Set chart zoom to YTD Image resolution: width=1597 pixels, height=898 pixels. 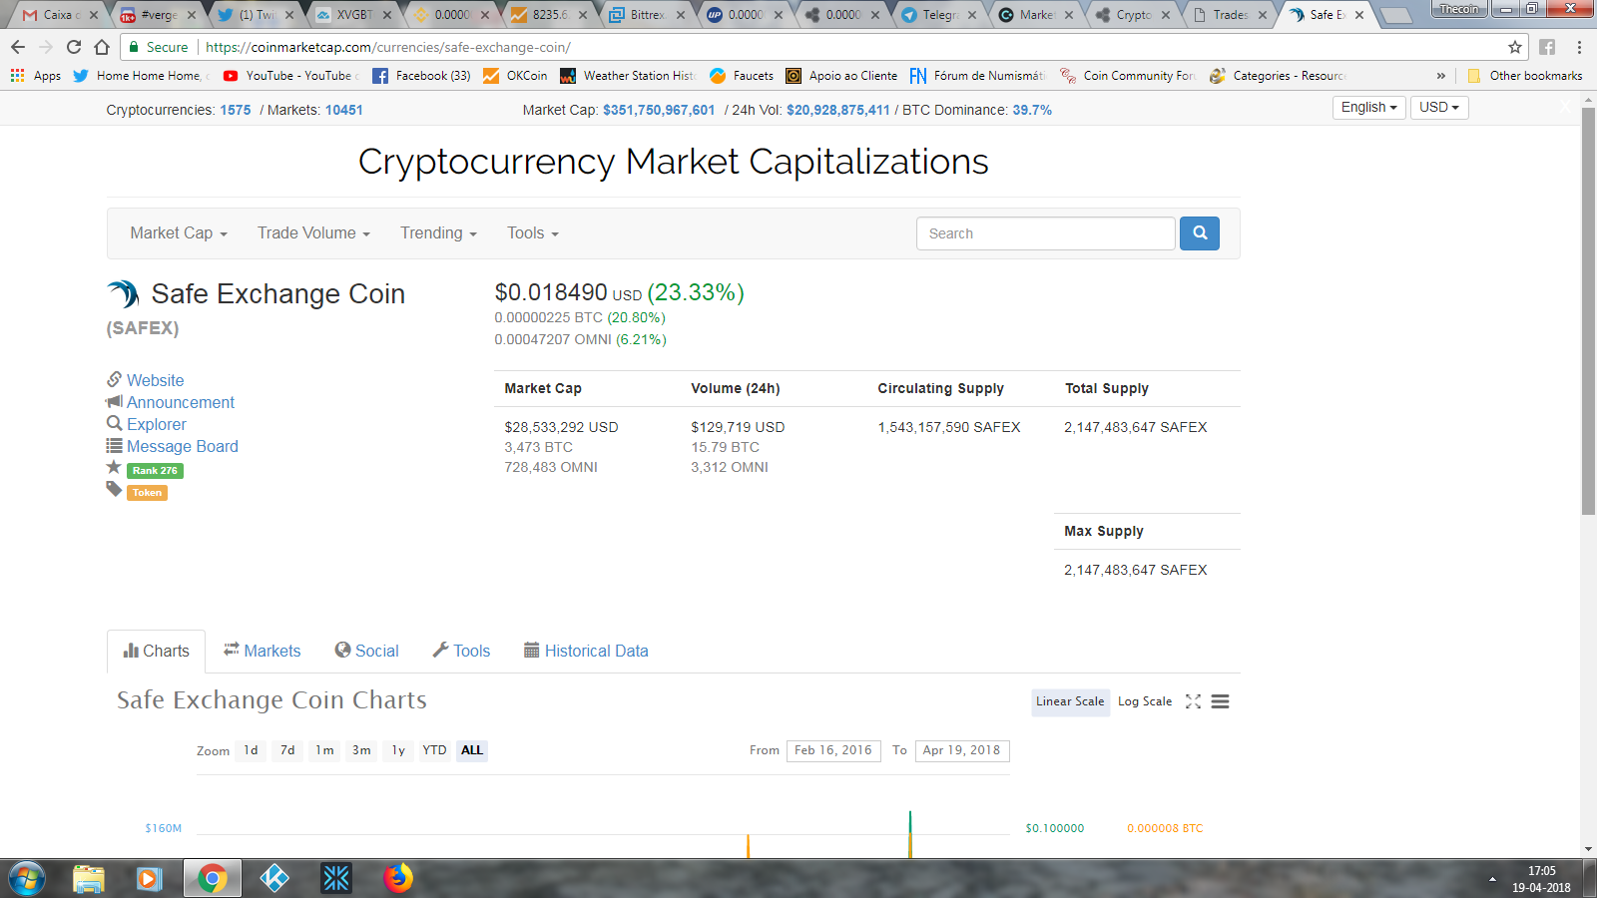(434, 750)
